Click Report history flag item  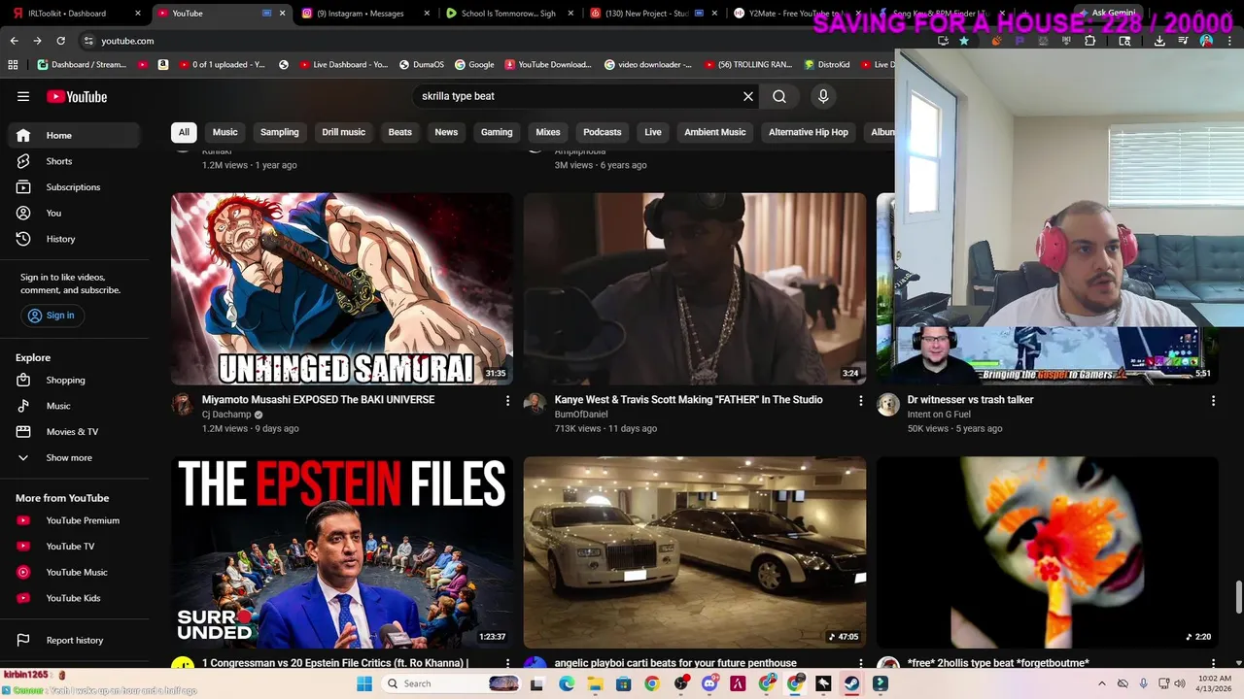tap(75, 641)
